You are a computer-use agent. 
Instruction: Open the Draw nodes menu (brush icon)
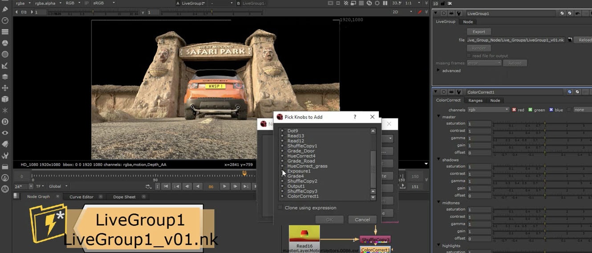[5, 9]
